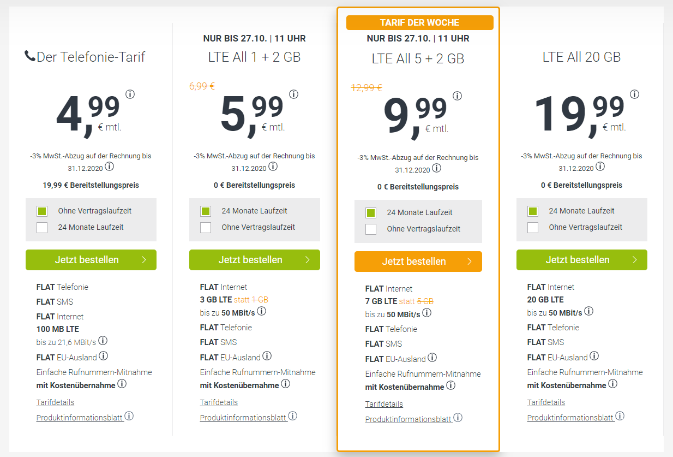Open Tarifdetails for LTE All 1 + 2 GB
Viewport: 673px width, 457px height.
tap(219, 402)
